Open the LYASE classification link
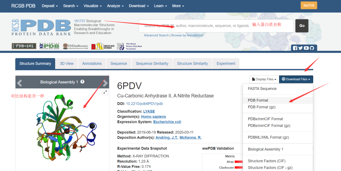The height and width of the screenshot is (171, 341). [x=149, y=111]
